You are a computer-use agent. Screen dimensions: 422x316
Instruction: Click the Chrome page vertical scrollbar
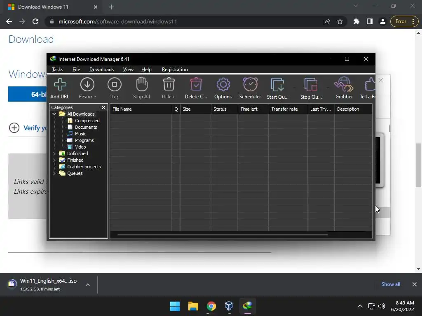tap(418, 165)
